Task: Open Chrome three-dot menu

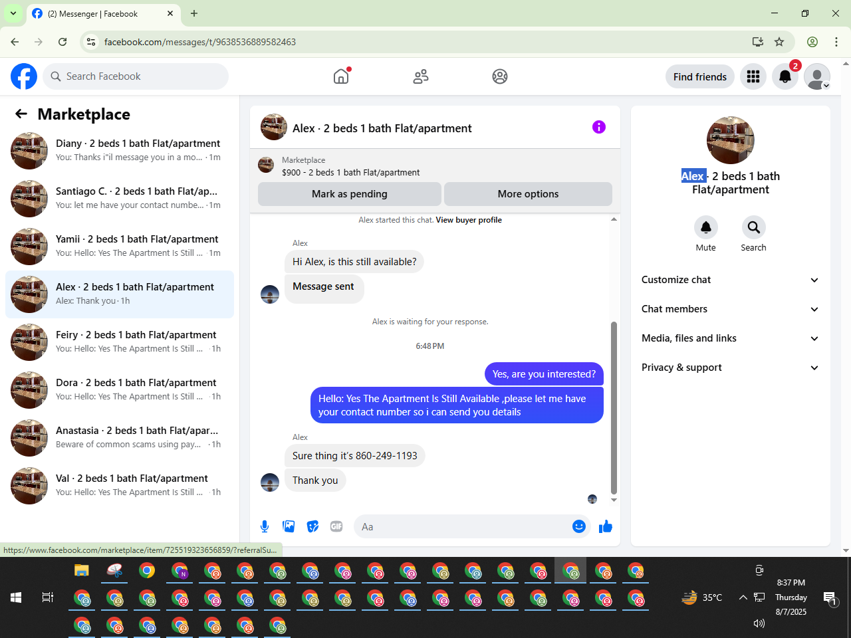Action: tap(836, 42)
